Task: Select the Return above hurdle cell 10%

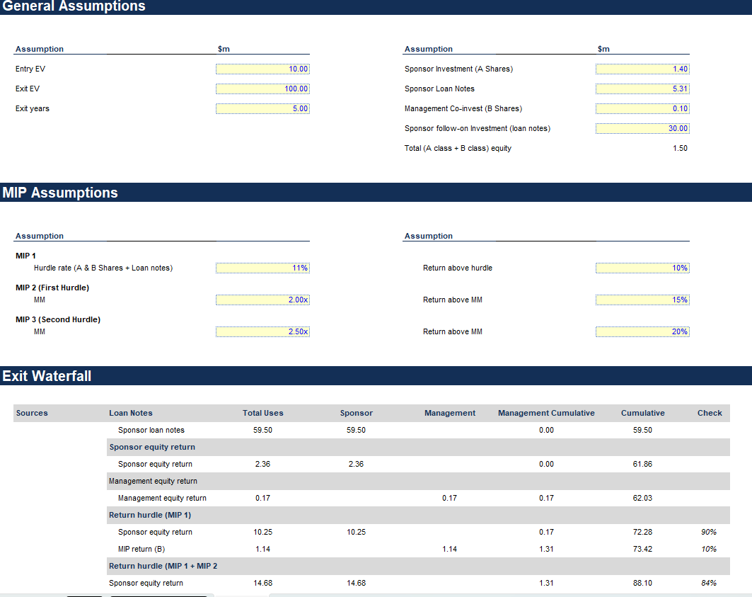Action: coord(642,268)
